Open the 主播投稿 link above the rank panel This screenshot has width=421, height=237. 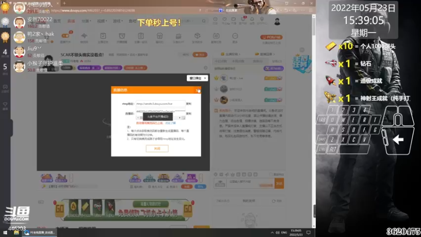230,54
